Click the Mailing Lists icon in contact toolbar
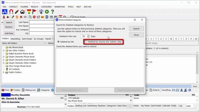The height and width of the screenshot is (112, 200). pyautogui.click(x=23, y=90)
